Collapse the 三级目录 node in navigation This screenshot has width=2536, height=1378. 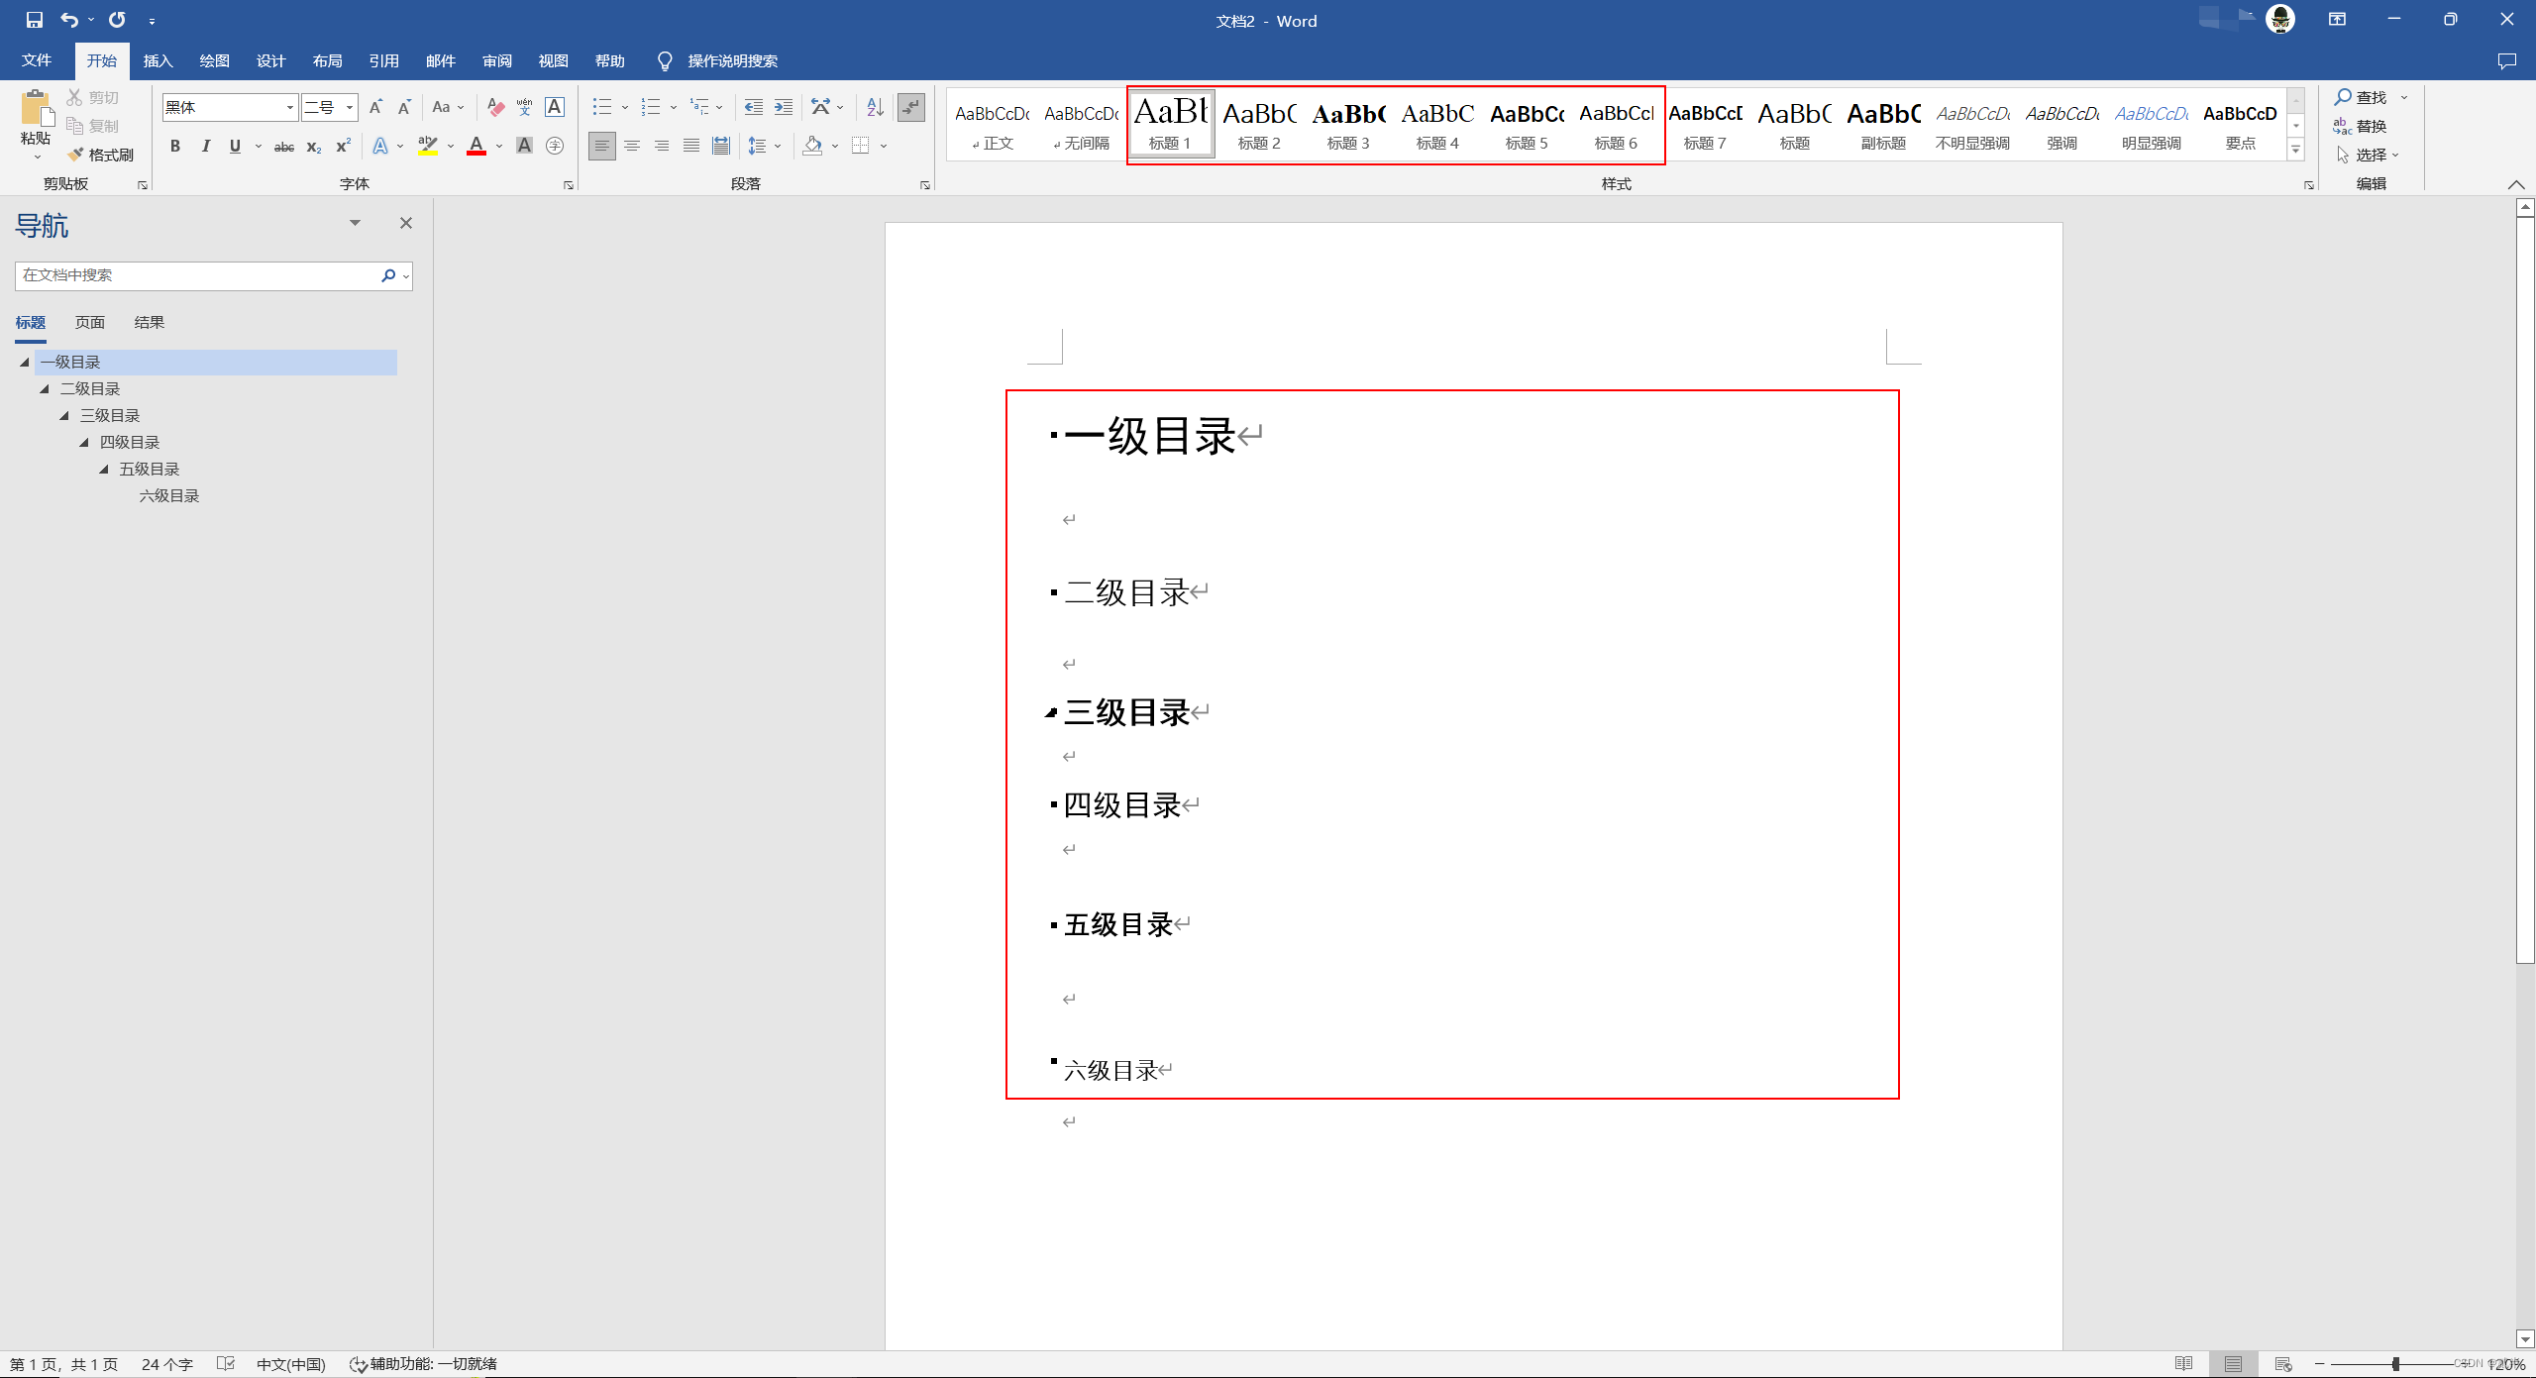(x=64, y=416)
